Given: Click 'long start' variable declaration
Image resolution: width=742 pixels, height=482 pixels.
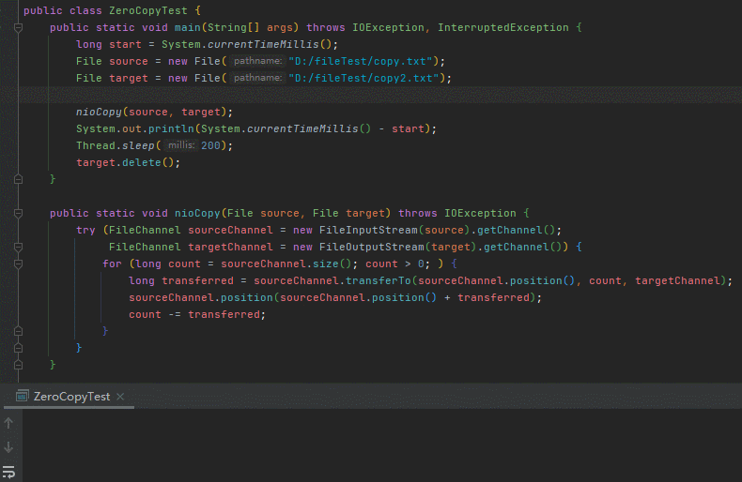Looking at the screenshot, I should (x=109, y=44).
